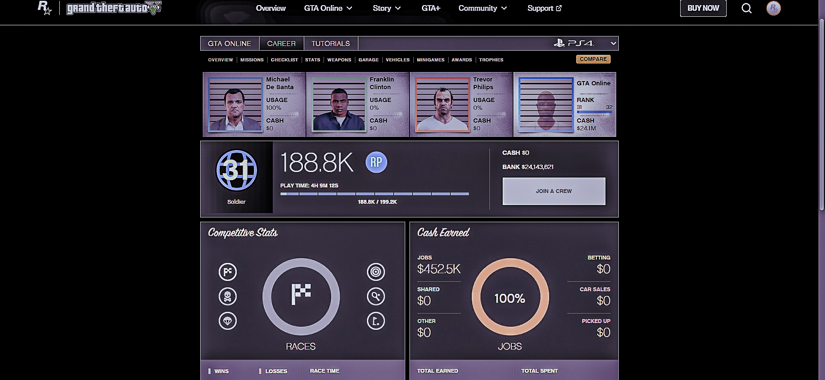Open the PS4 platform selector chevron
Image resolution: width=825 pixels, height=380 pixels.
(614, 43)
